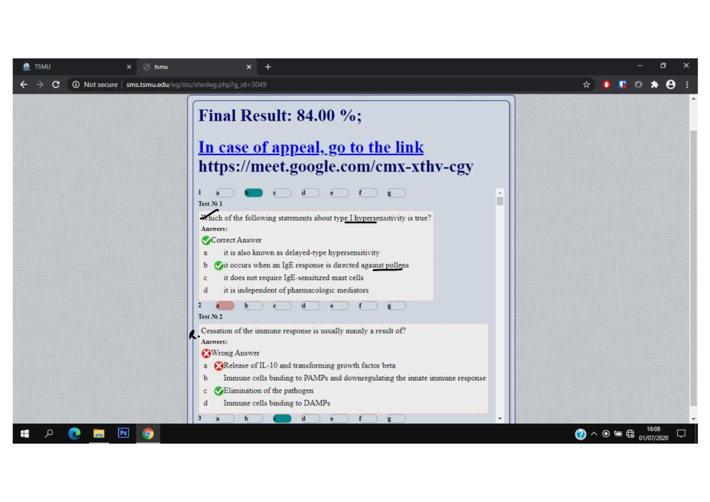Select answer bubble g for question 3

[x=396, y=418]
